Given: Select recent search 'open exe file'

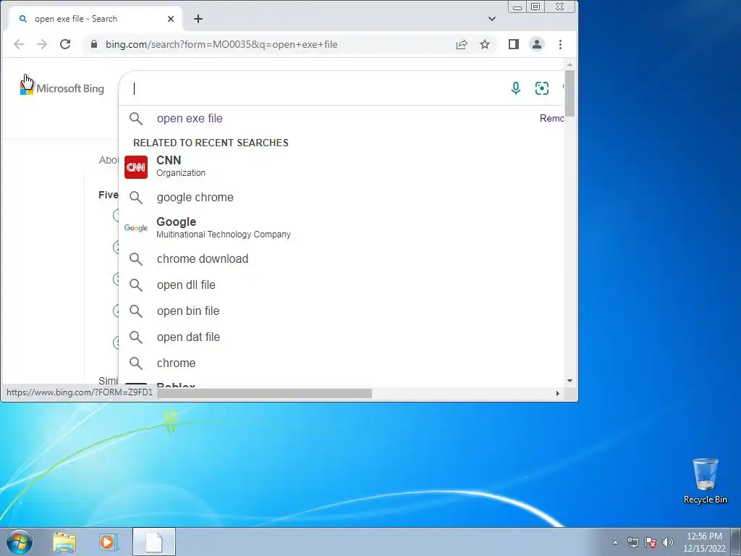Looking at the screenshot, I should point(190,119).
